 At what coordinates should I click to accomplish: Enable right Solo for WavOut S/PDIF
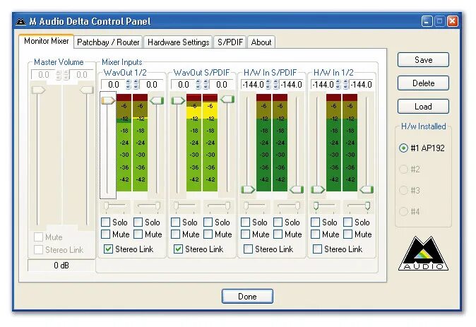pyautogui.click(x=208, y=222)
